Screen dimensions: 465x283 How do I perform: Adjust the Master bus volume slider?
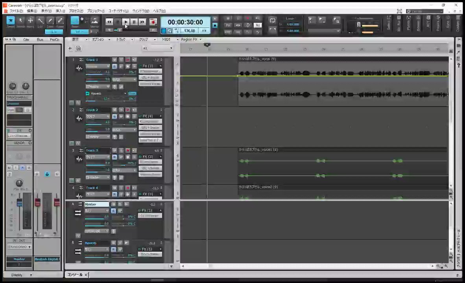coord(97,217)
